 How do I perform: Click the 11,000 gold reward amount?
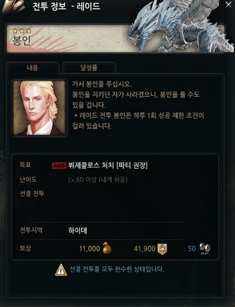(90, 249)
